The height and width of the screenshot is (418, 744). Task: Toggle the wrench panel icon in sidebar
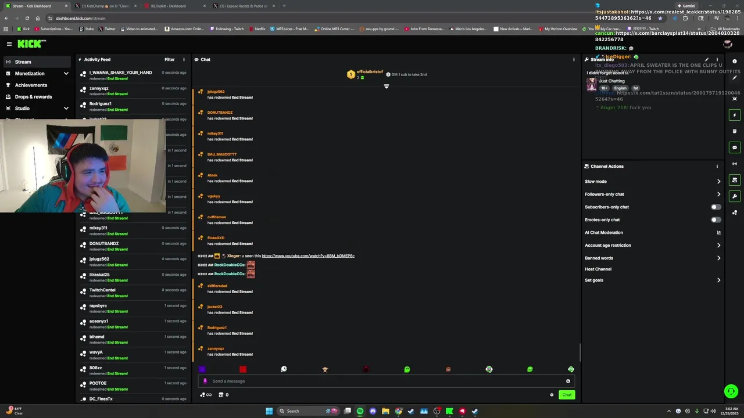pos(735,196)
